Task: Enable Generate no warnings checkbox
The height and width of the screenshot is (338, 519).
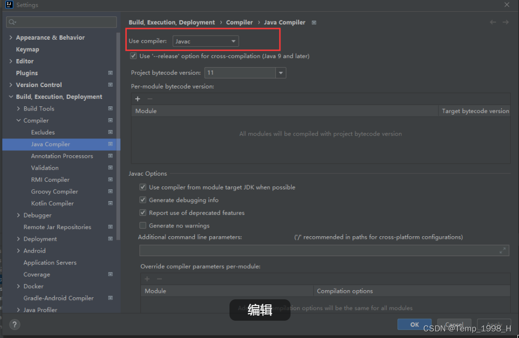Action: (x=143, y=226)
